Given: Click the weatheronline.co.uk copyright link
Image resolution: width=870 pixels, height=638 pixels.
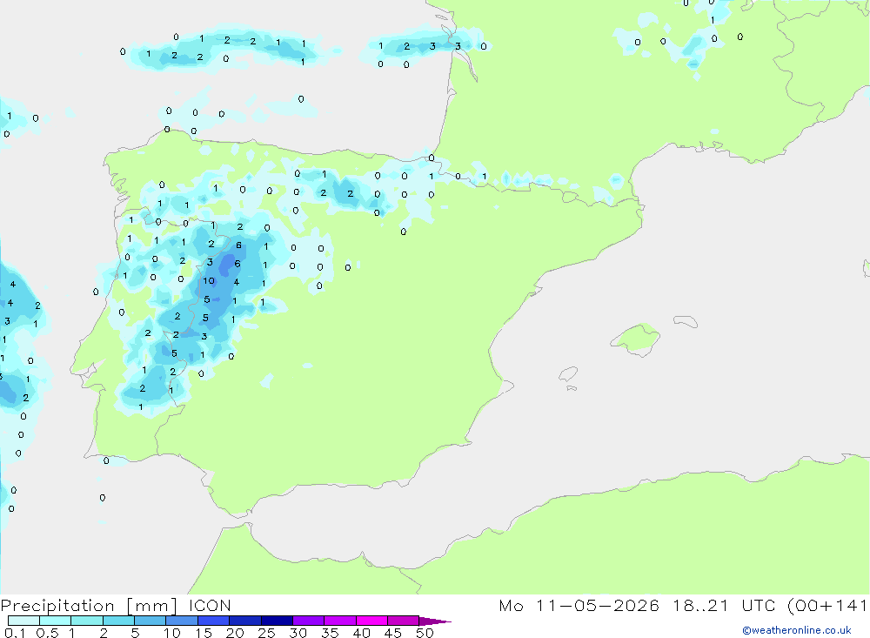Looking at the screenshot, I should pos(797,630).
